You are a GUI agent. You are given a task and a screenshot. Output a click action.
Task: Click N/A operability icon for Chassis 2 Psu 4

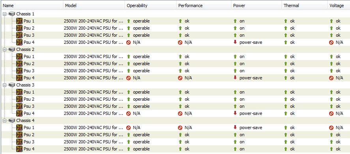pyautogui.click(x=128, y=78)
